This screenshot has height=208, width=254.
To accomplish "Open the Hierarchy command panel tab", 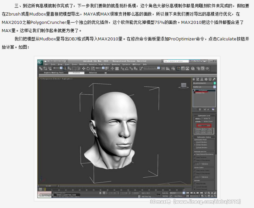I will pyautogui.click(x=202, y=79).
